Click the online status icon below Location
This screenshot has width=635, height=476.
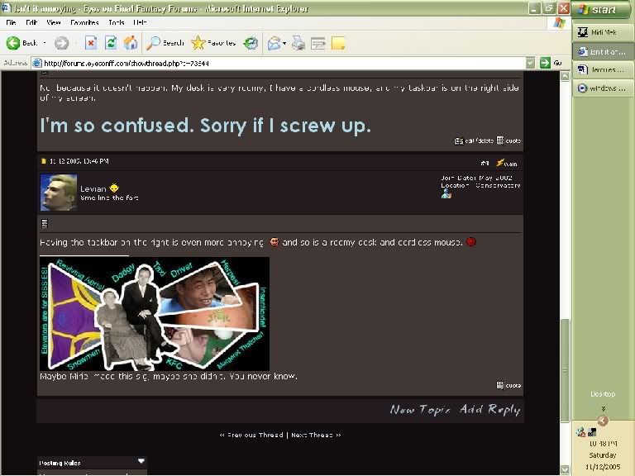[x=446, y=194]
